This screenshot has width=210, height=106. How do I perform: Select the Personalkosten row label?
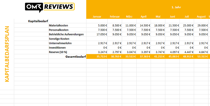(x=59, y=30)
